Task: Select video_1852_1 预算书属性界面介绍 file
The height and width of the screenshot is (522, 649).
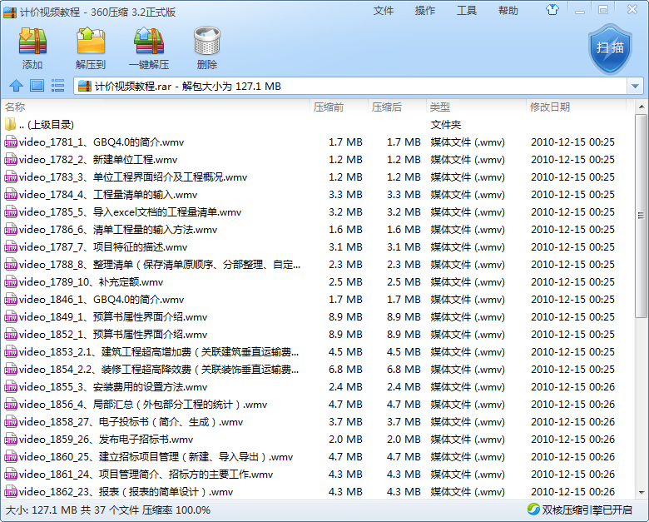Action: [x=317, y=335]
